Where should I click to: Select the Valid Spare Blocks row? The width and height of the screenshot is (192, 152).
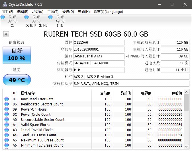tap(93, 125)
